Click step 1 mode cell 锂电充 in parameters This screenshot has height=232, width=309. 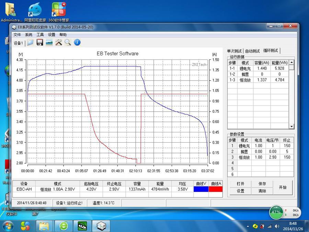click(x=244, y=146)
